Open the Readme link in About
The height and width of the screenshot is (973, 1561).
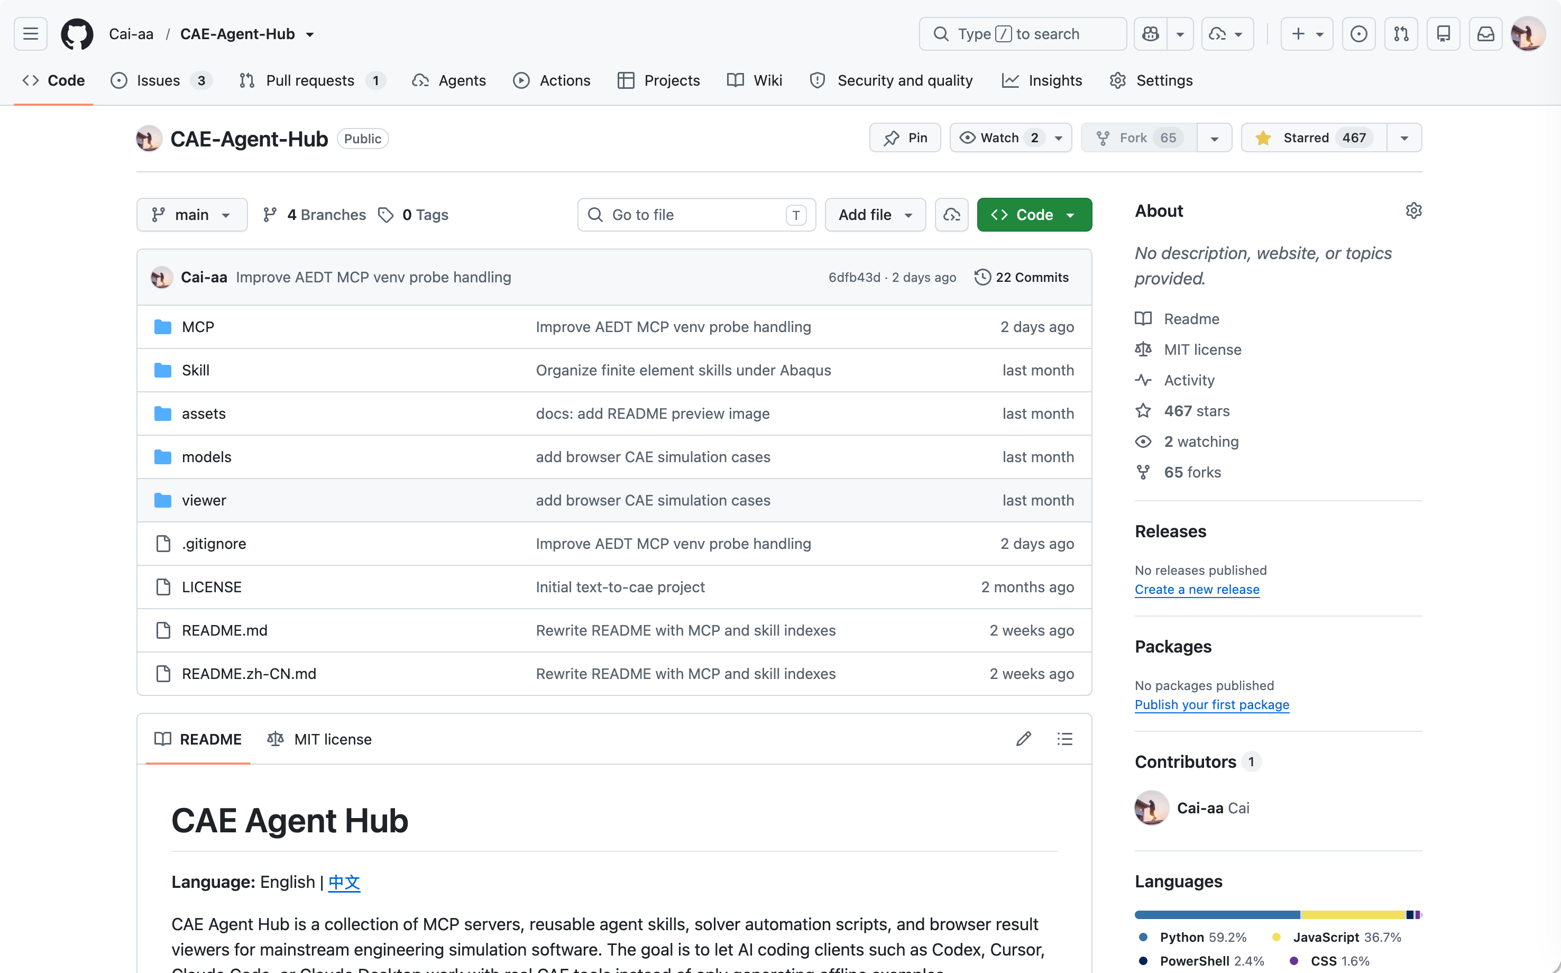(1191, 318)
